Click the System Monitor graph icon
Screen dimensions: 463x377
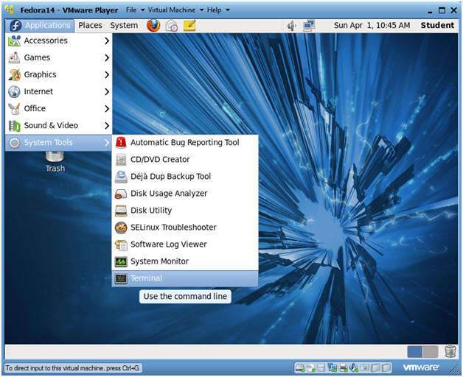(121, 261)
